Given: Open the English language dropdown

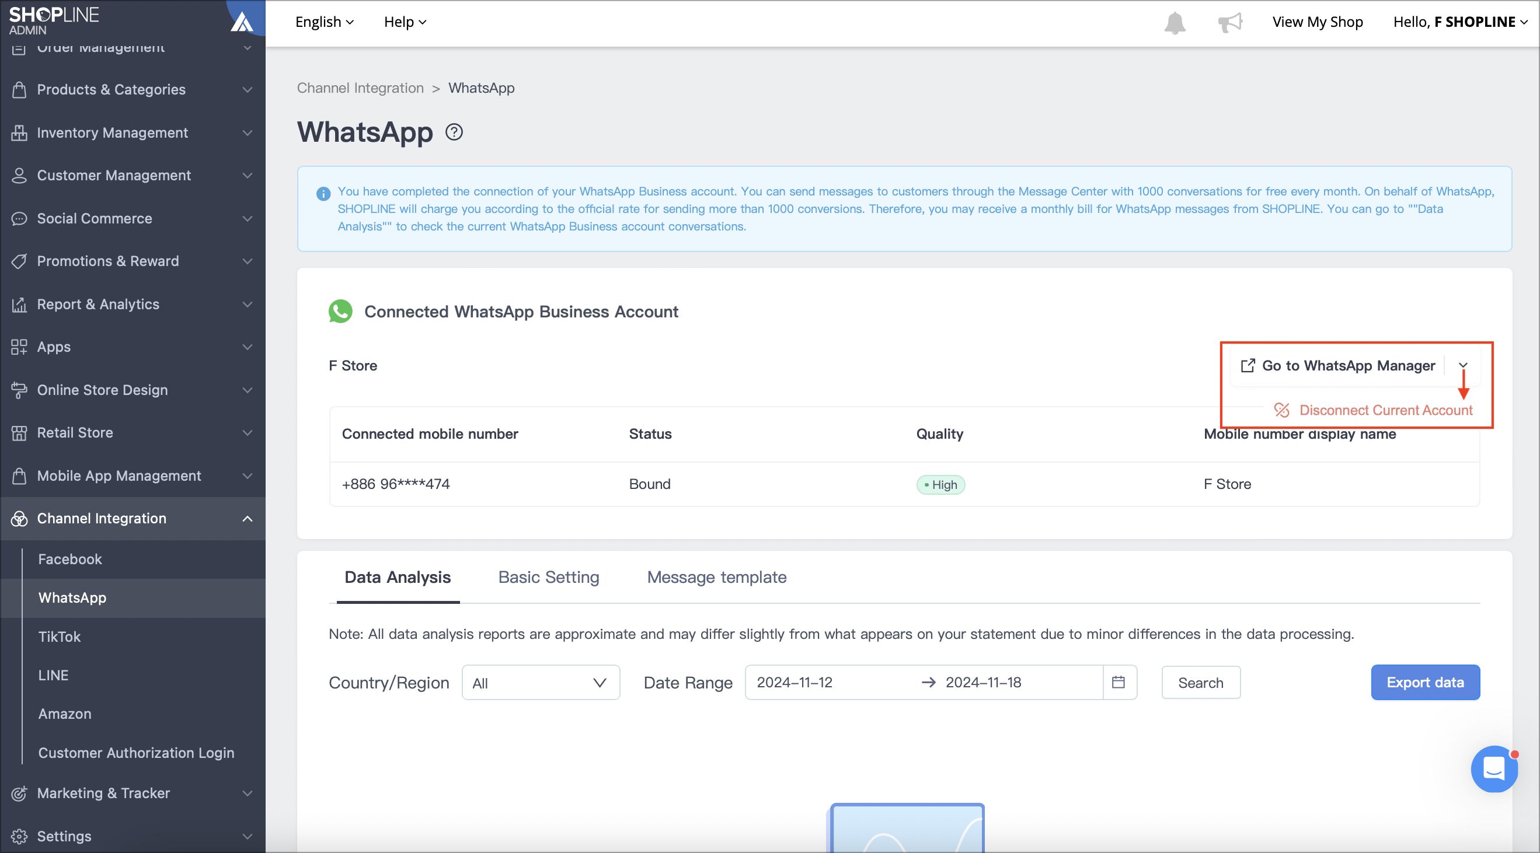Looking at the screenshot, I should (x=325, y=22).
